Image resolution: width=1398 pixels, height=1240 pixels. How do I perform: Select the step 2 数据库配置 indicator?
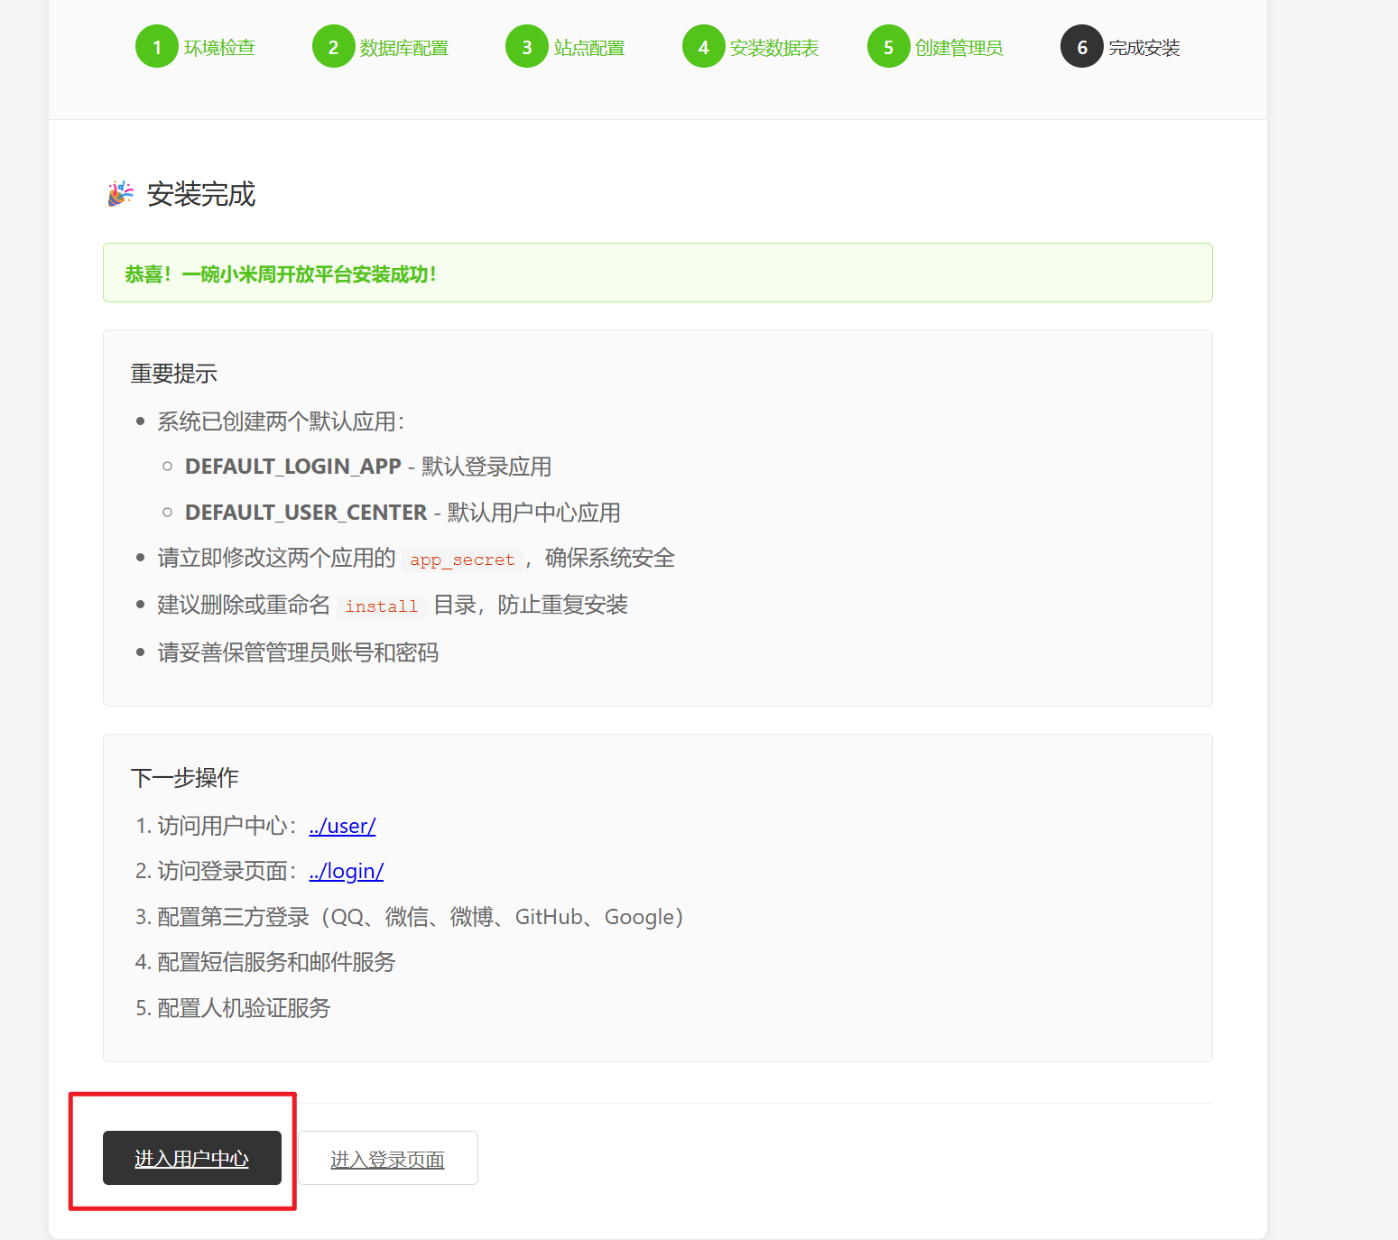[334, 46]
